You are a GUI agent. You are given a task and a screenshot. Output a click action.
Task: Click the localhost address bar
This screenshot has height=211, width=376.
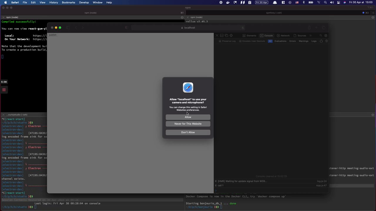tap(188, 28)
